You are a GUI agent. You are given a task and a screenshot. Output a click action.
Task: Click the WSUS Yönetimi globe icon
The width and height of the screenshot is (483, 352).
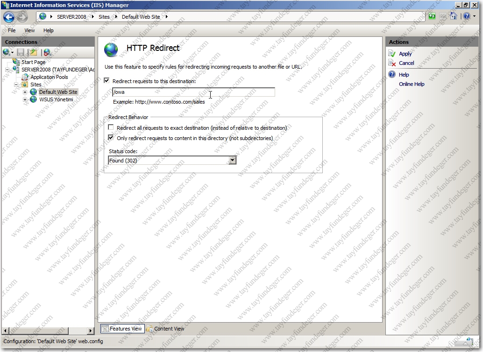point(34,99)
